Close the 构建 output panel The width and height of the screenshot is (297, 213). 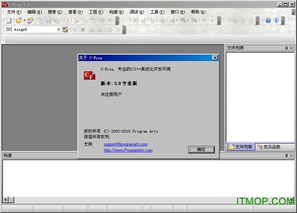(x=291, y=155)
